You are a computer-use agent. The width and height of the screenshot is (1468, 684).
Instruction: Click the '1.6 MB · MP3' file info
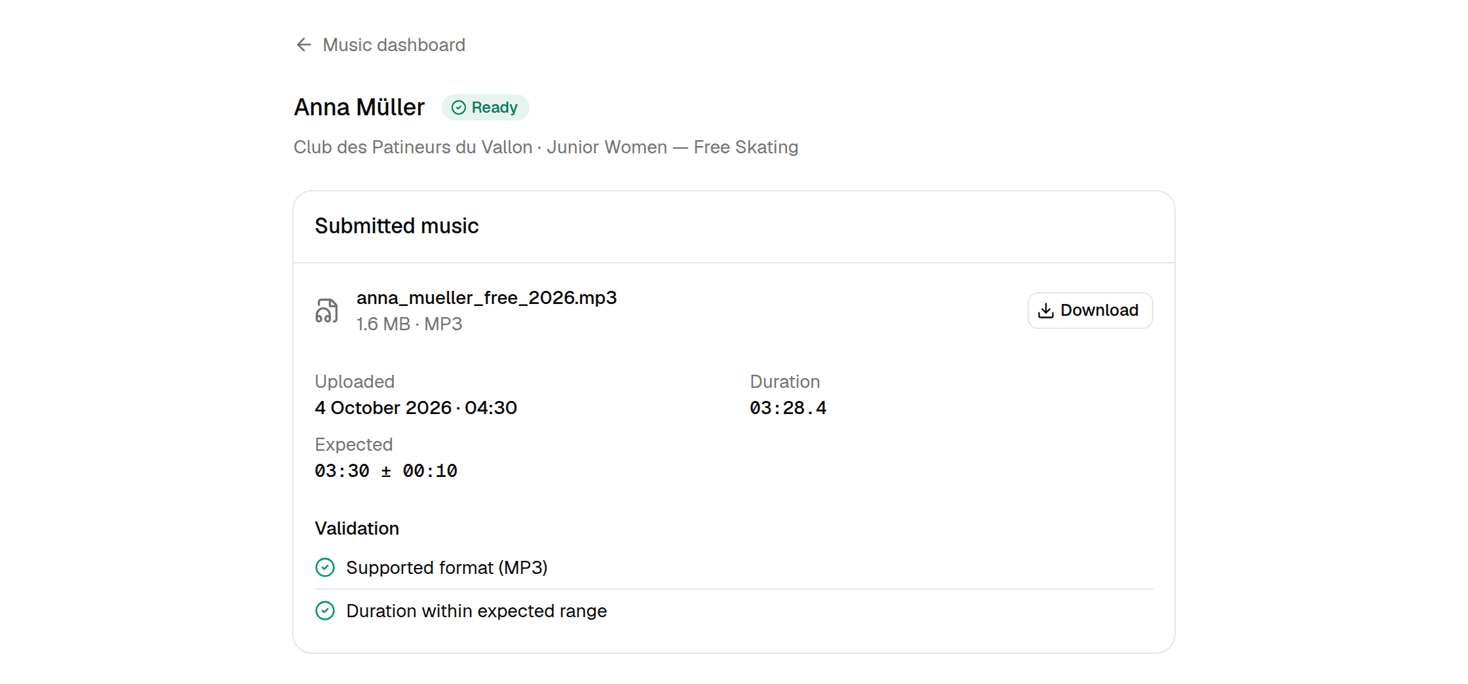pos(409,324)
